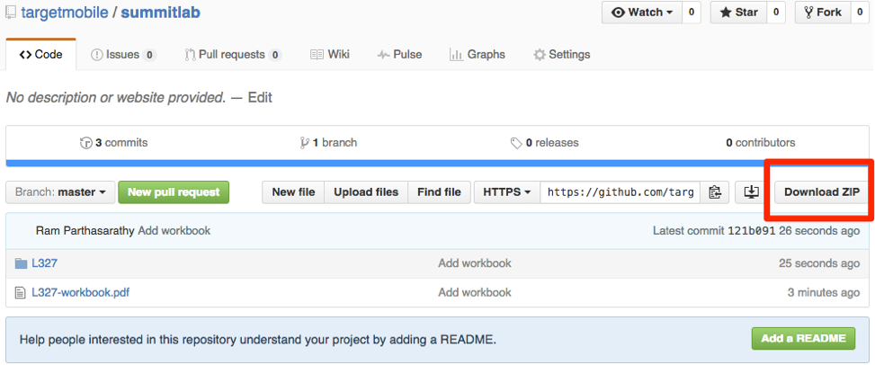Copy clone URL to clipboard icon
The image size is (875, 365).
click(x=714, y=192)
